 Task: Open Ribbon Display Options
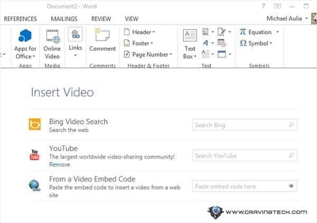277,6
